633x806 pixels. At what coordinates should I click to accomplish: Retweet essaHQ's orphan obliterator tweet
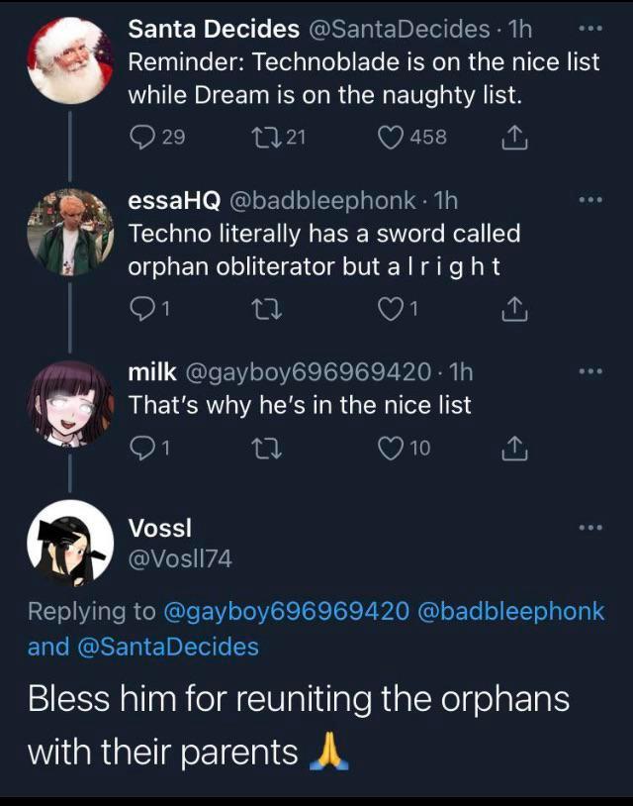coord(267,309)
